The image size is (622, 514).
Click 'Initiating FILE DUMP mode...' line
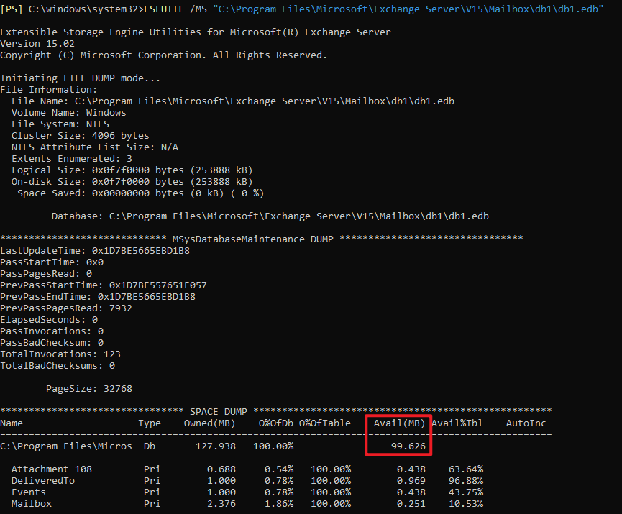tap(81, 78)
